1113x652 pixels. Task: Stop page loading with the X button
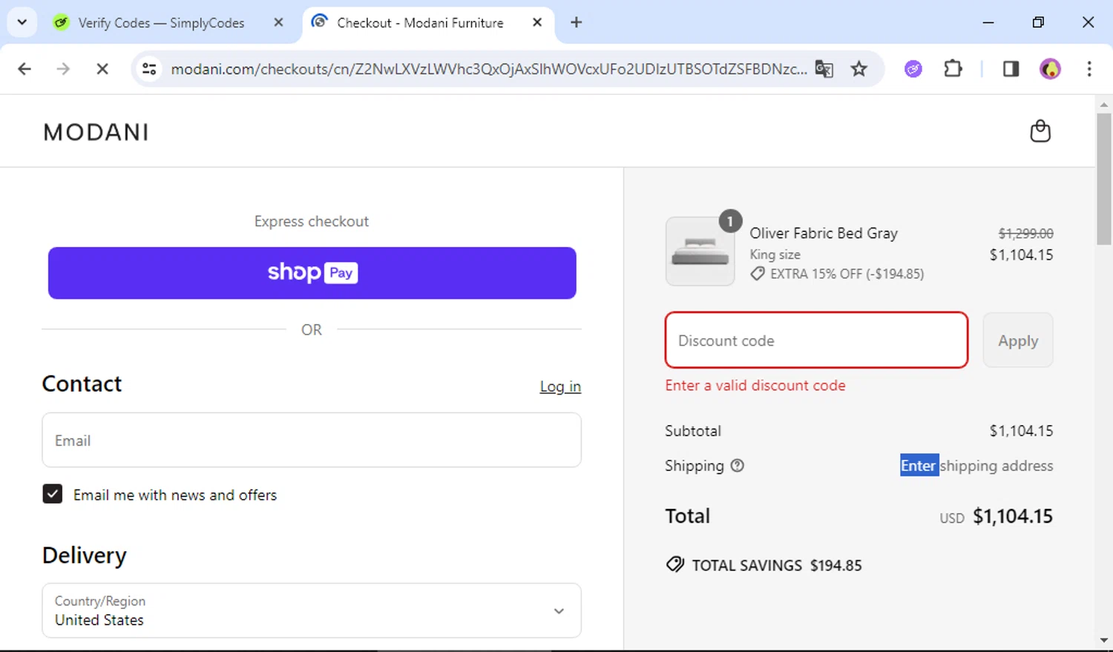point(102,69)
